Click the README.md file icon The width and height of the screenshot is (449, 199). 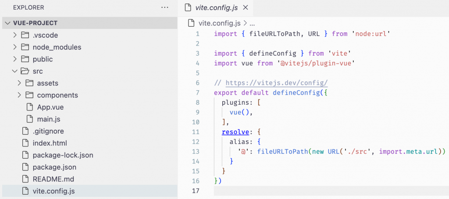[25, 179]
